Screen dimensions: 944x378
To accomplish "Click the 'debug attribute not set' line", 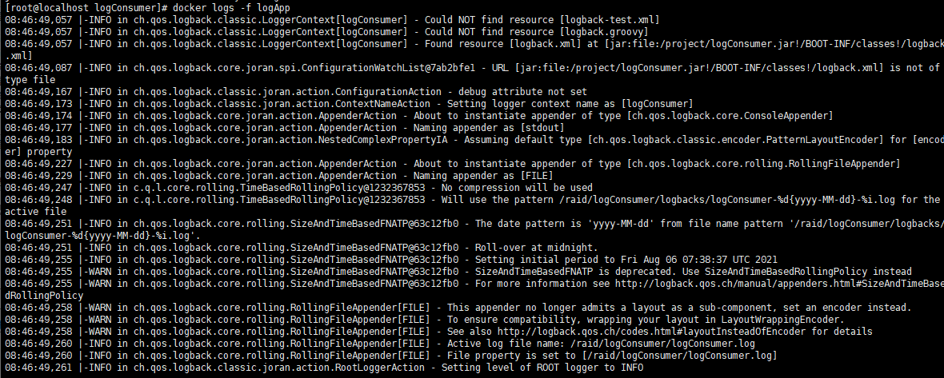I will tap(296, 92).
